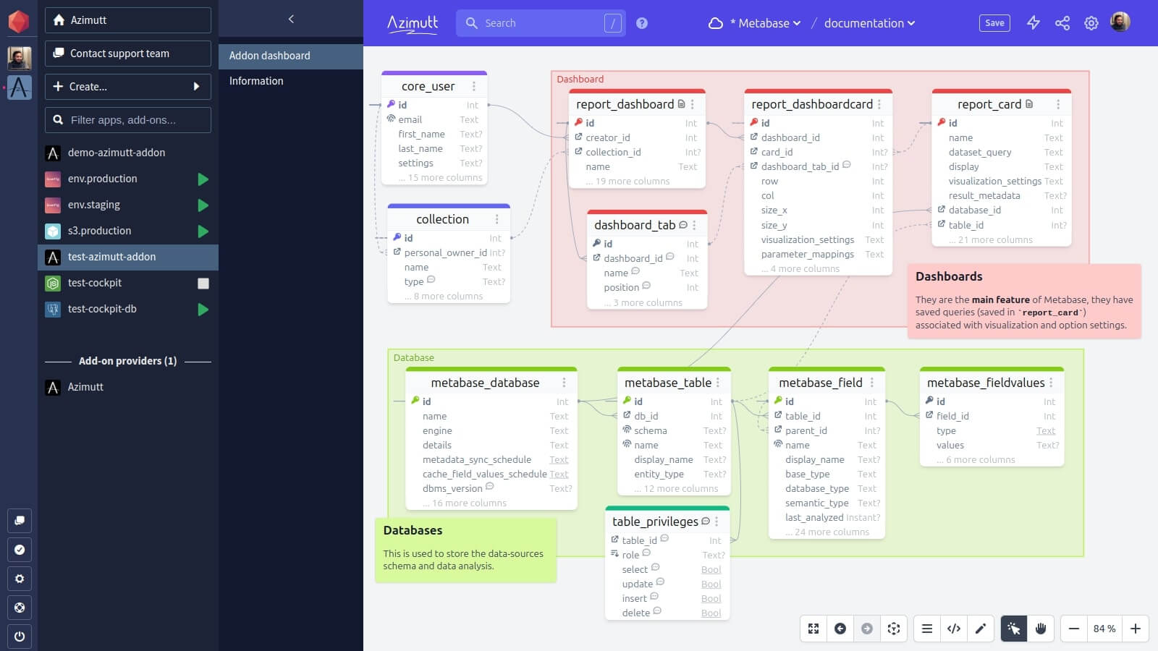Activate the edit pencil tool
This screenshot has height=651, width=1158.
981,629
